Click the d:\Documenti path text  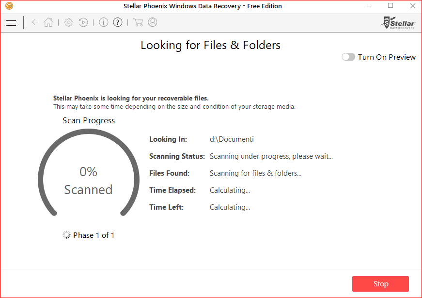click(232, 139)
